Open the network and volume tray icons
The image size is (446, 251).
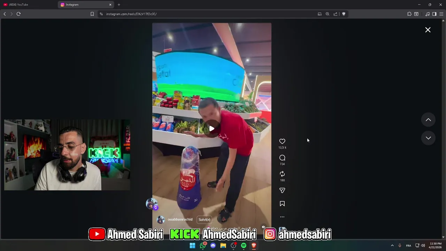pyautogui.click(x=420, y=245)
